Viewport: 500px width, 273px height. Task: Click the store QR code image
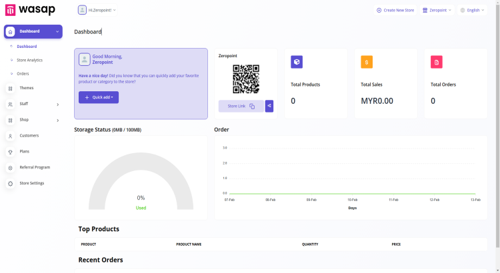point(245,79)
